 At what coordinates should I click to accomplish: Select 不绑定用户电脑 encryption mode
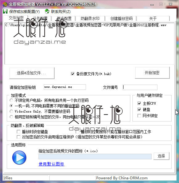[x=11, y=100]
